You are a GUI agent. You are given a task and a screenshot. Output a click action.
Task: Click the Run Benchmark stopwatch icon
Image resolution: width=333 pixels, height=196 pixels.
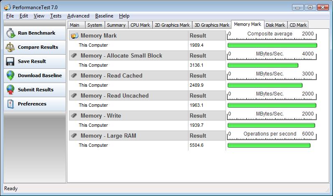10,33
